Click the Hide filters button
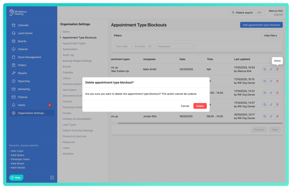The image size is (292, 189). coord(271,36)
